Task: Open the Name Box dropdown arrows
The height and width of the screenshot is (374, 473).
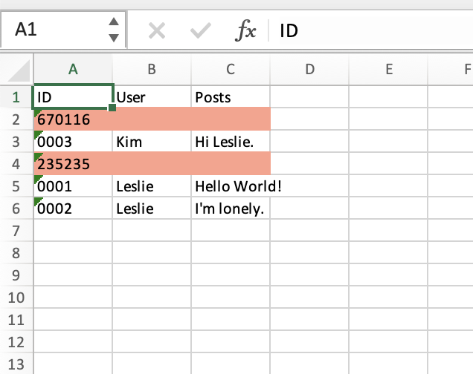Action: [x=113, y=30]
